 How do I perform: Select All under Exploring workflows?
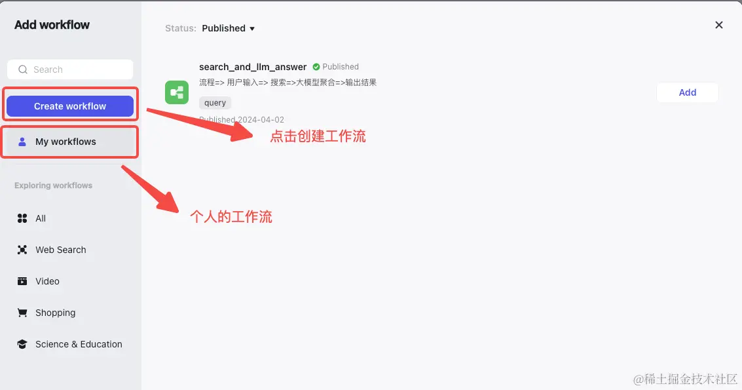[x=41, y=218]
